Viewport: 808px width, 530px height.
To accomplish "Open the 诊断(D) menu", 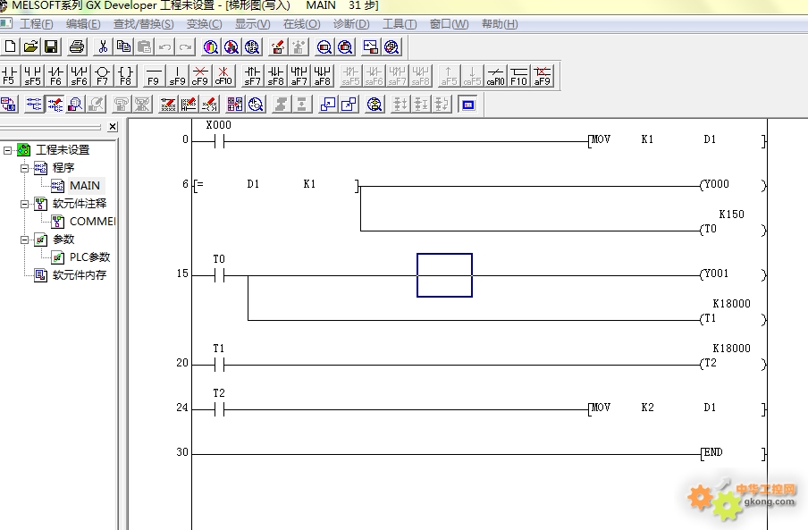I will pos(351,24).
